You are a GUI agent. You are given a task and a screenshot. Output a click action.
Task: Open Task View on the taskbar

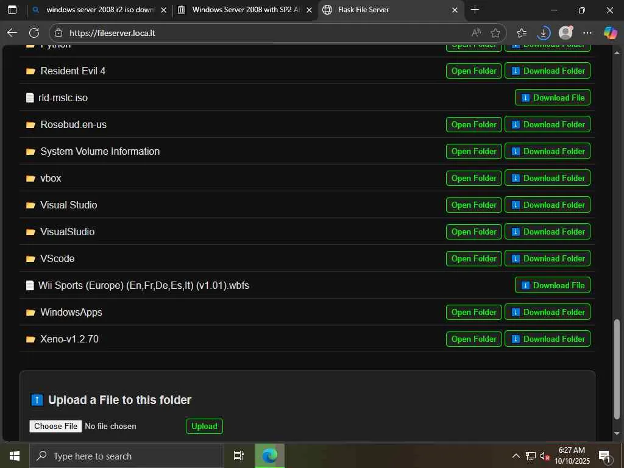click(238, 456)
